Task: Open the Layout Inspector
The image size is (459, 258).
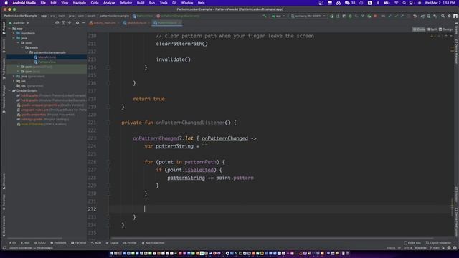Action: pos(438,243)
